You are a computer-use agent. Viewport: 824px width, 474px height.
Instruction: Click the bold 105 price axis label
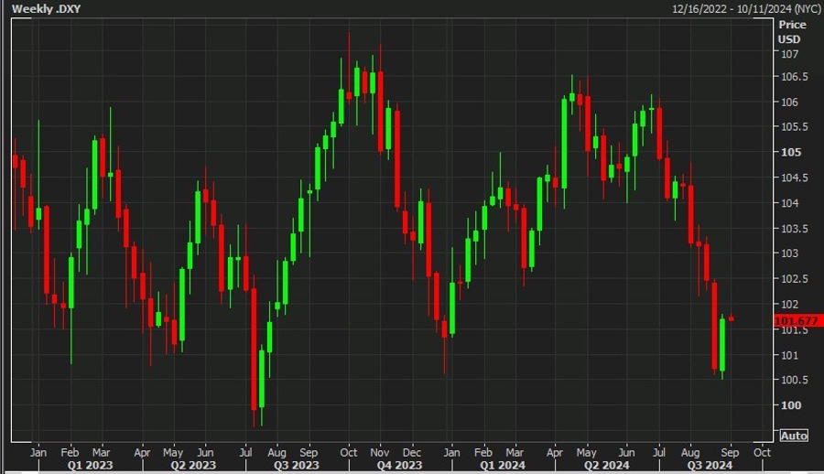tap(791, 152)
